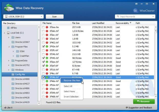Click the Directory64629 folder icon
This screenshot has height=112, width=159.
tap(13, 102)
